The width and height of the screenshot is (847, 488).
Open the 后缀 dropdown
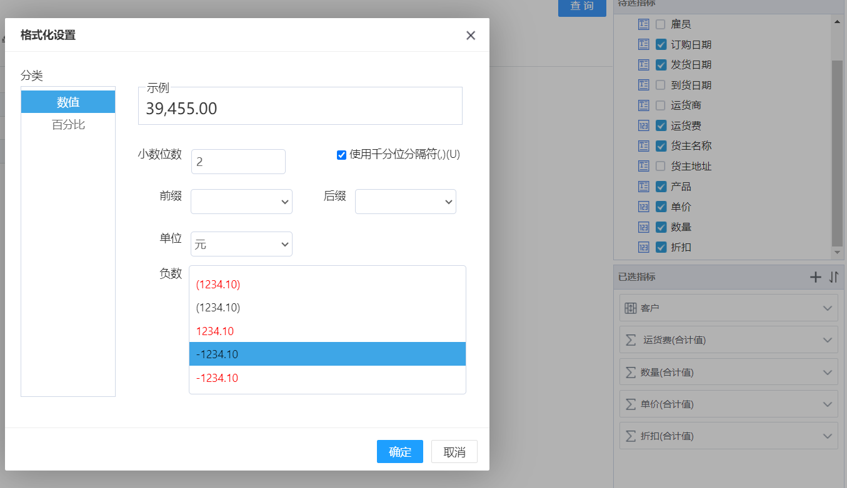[x=405, y=202]
